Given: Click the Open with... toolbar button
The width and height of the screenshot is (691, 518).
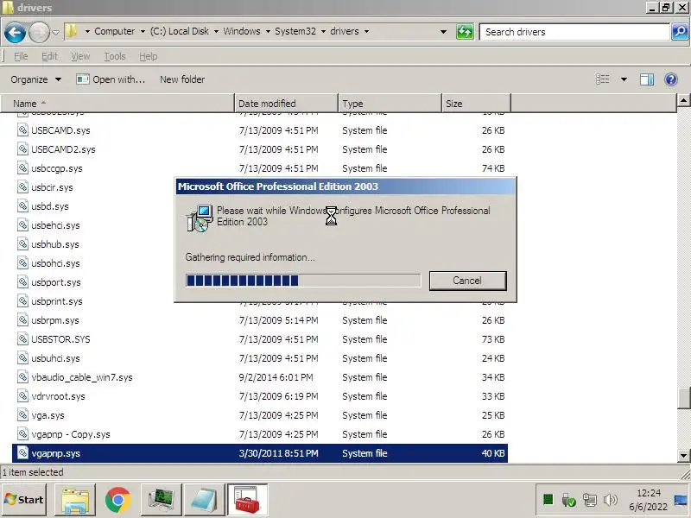Looking at the screenshot, I should click(x=111, y=79).
